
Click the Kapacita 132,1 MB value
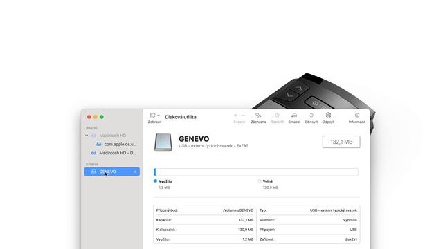point(246,220)
